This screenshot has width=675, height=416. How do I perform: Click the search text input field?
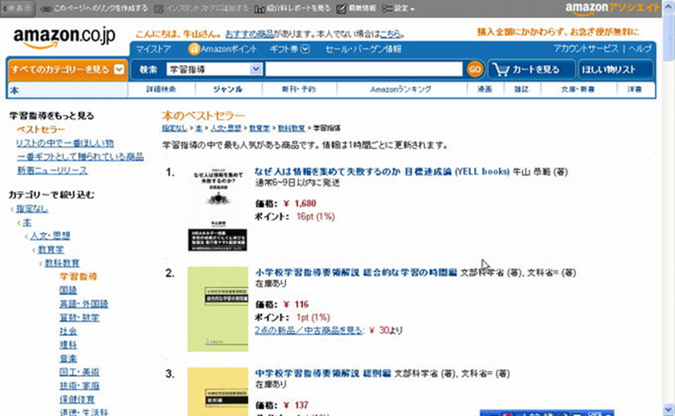tap(364, 70)
